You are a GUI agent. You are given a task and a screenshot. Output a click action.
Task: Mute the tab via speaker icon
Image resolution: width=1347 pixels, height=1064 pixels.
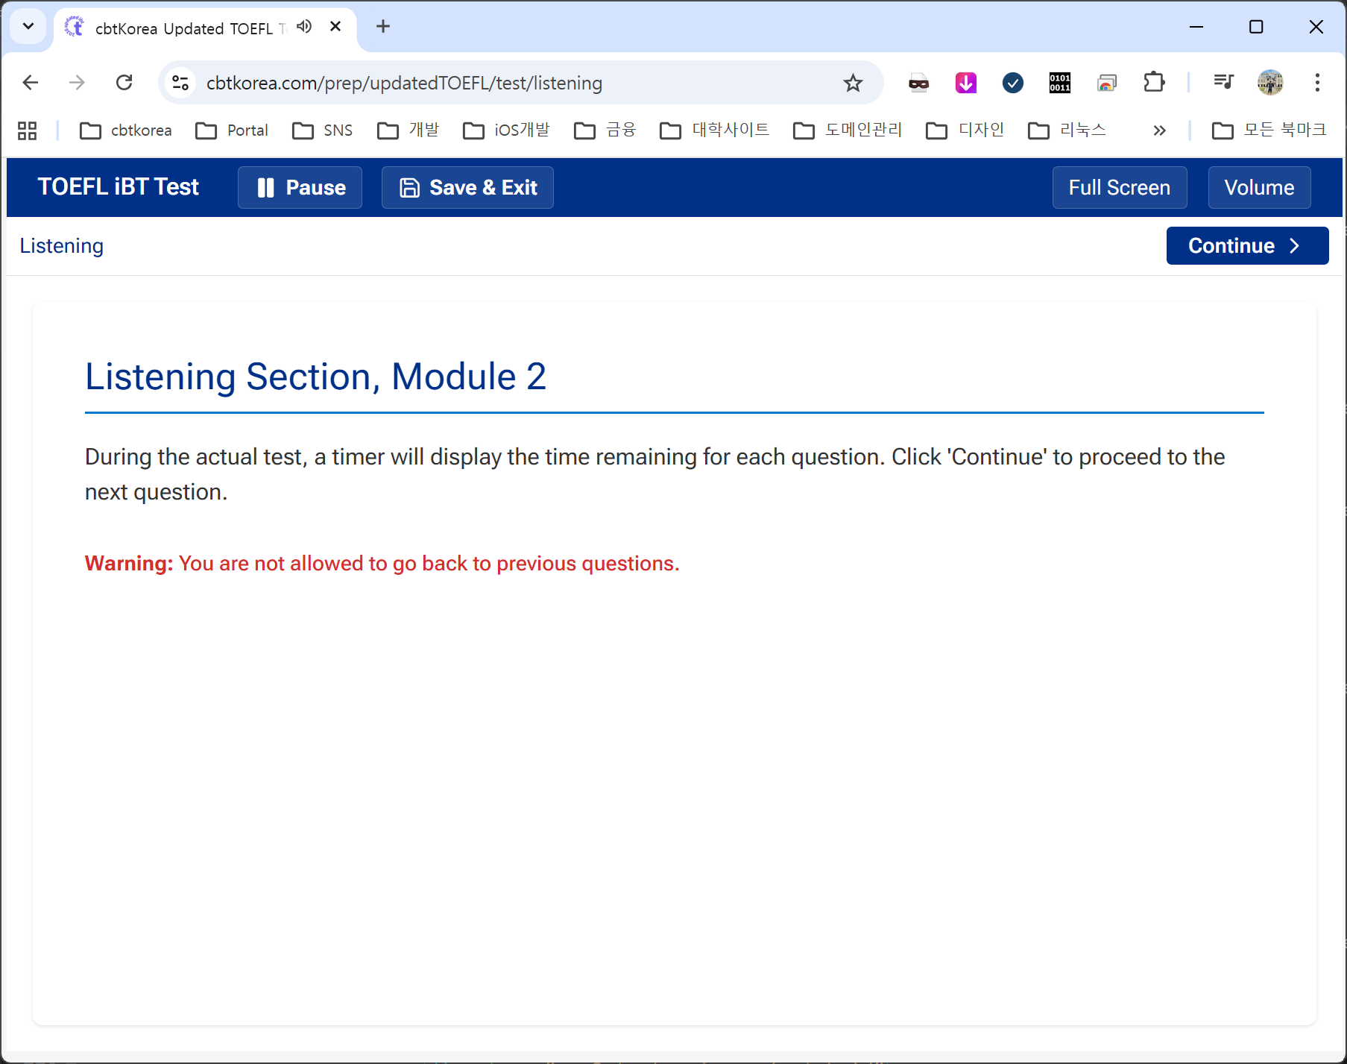click(x=304, y=27)
